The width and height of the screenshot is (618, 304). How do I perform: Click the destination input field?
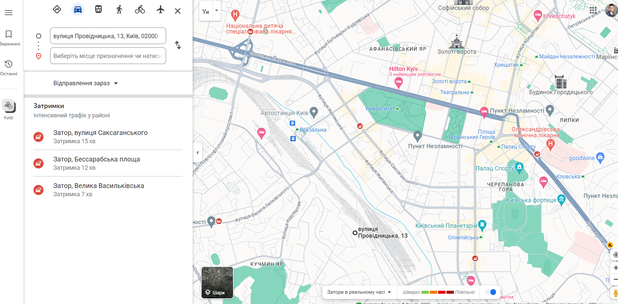108,56
